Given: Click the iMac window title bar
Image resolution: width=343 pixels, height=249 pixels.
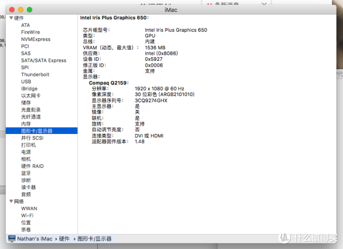Looking at the screenshot, I should click(171, 9).
